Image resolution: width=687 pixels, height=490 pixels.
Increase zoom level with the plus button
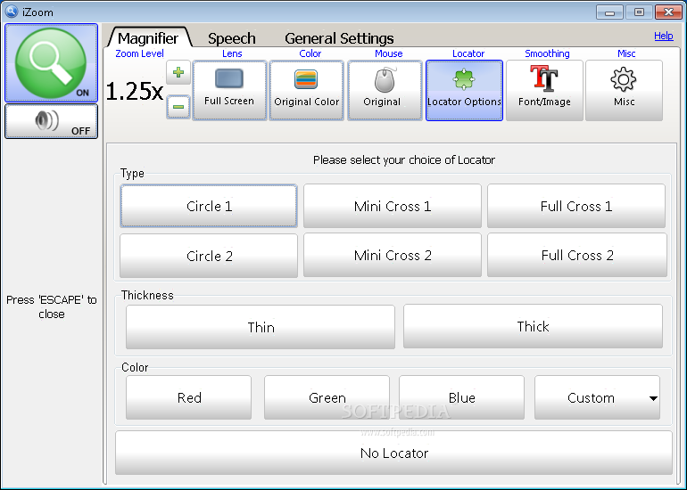pos(178,72)
